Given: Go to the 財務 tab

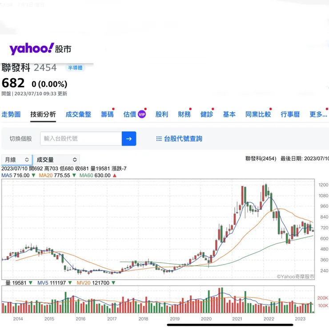Looking at the screenshot, I should [x=184, y=115].
